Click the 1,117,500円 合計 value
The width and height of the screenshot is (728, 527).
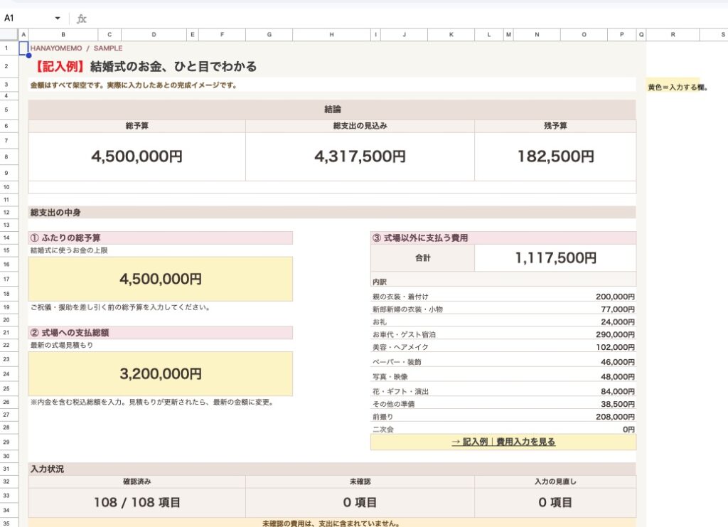[555, 257]
